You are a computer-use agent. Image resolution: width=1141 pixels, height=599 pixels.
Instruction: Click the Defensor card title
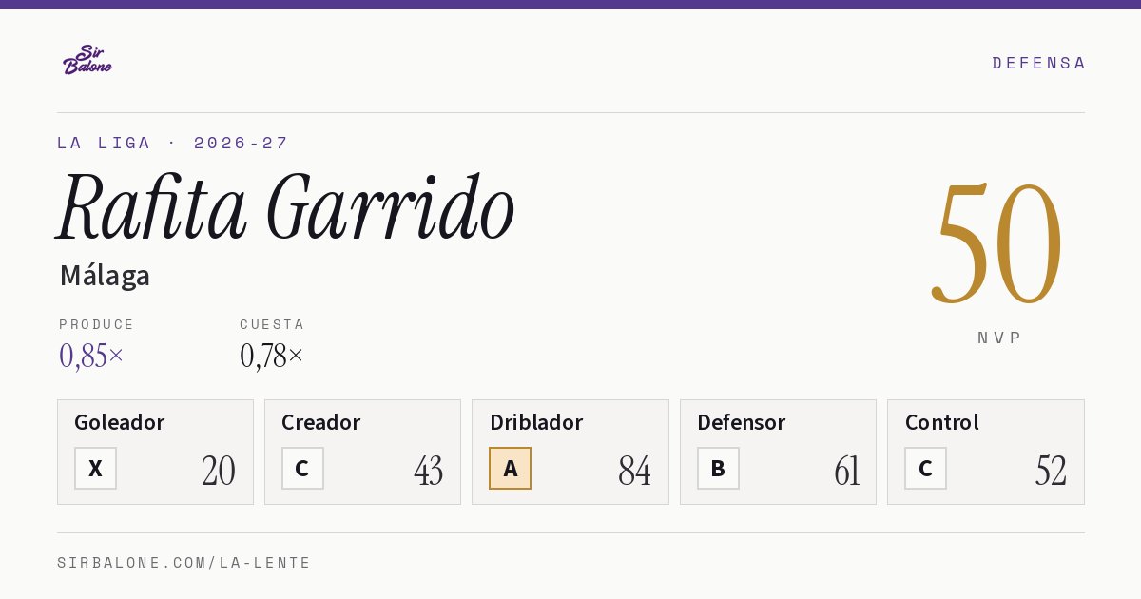pyautogui.click(x=741, y=422)
